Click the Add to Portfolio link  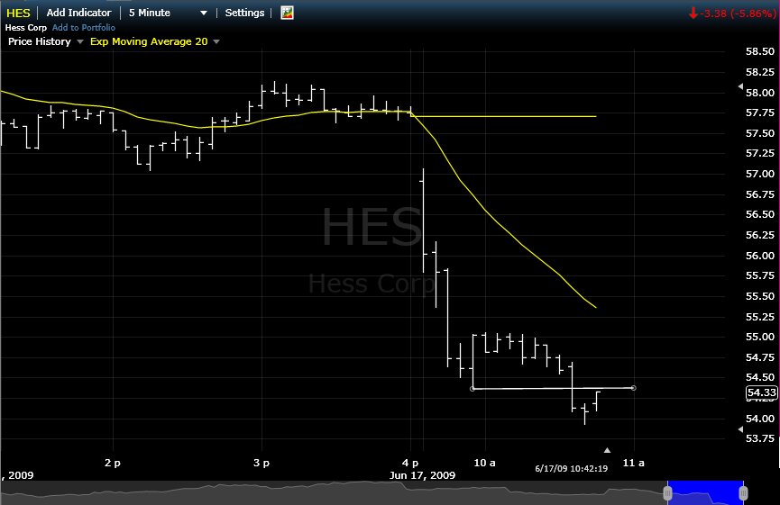[84, 28]
